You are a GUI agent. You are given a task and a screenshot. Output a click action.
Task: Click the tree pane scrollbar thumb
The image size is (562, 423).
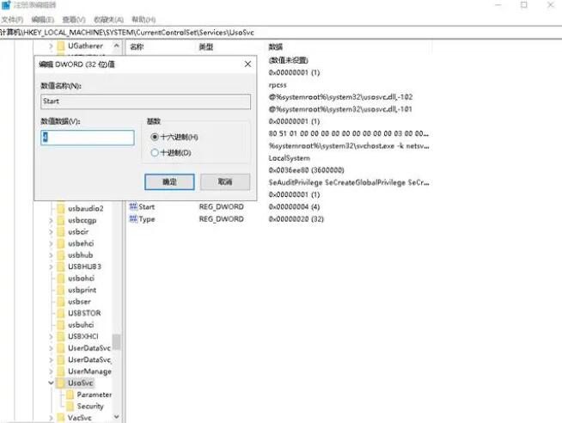tap(116, 342)
